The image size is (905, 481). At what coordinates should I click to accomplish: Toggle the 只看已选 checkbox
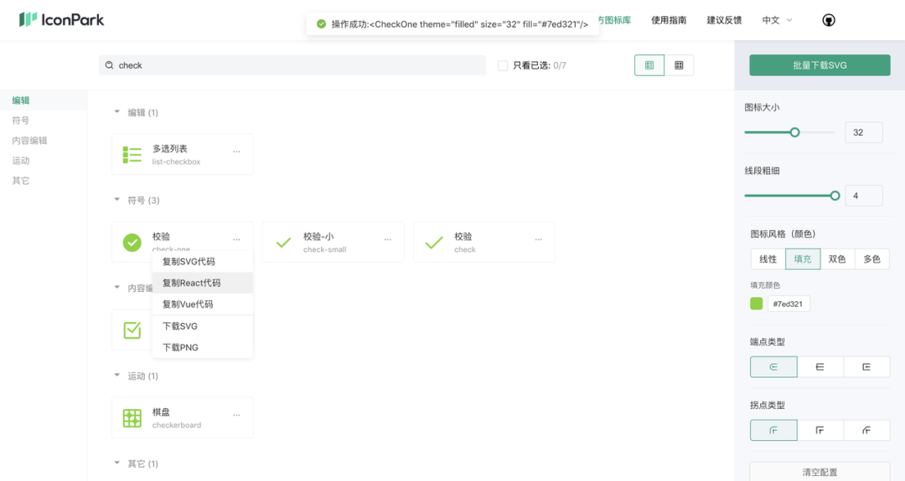click(503, 66)
